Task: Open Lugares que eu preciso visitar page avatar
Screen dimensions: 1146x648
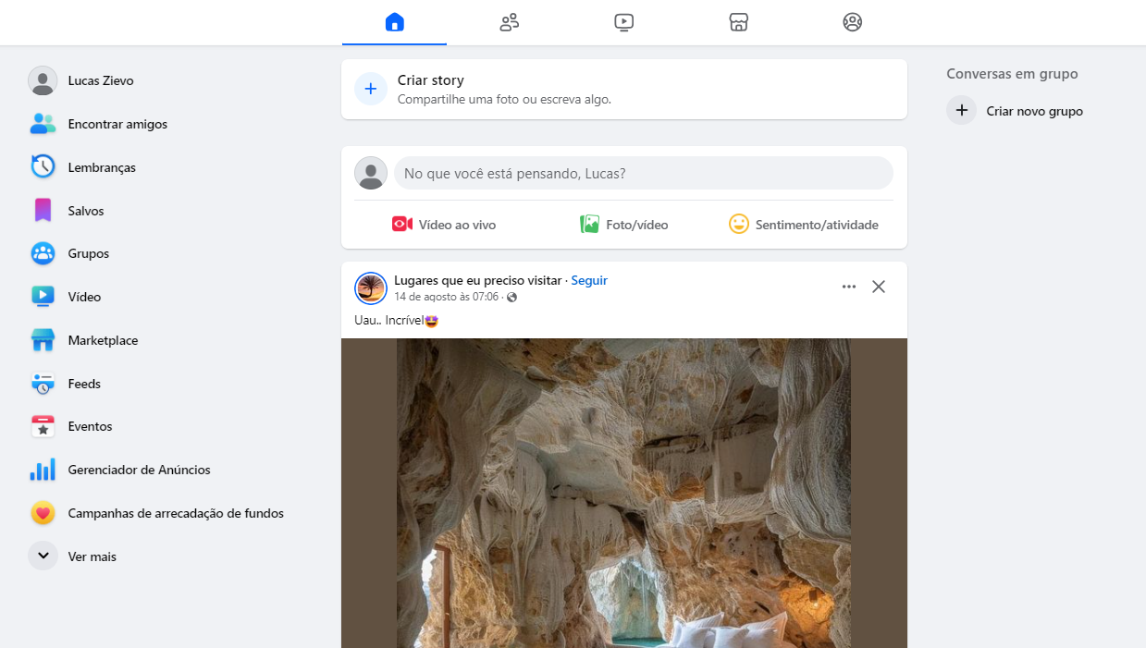Action: [x=371, y=288]
